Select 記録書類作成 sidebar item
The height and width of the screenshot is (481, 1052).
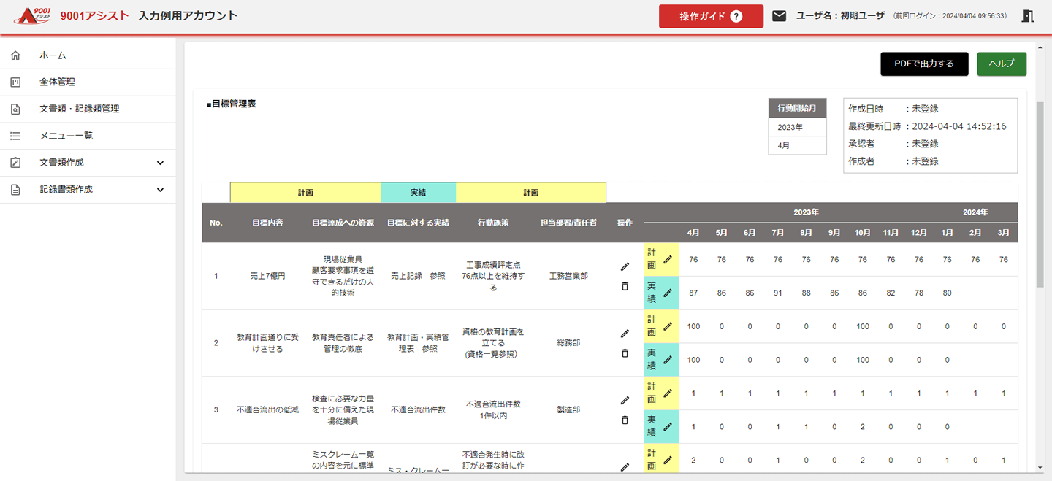(88, 190)
